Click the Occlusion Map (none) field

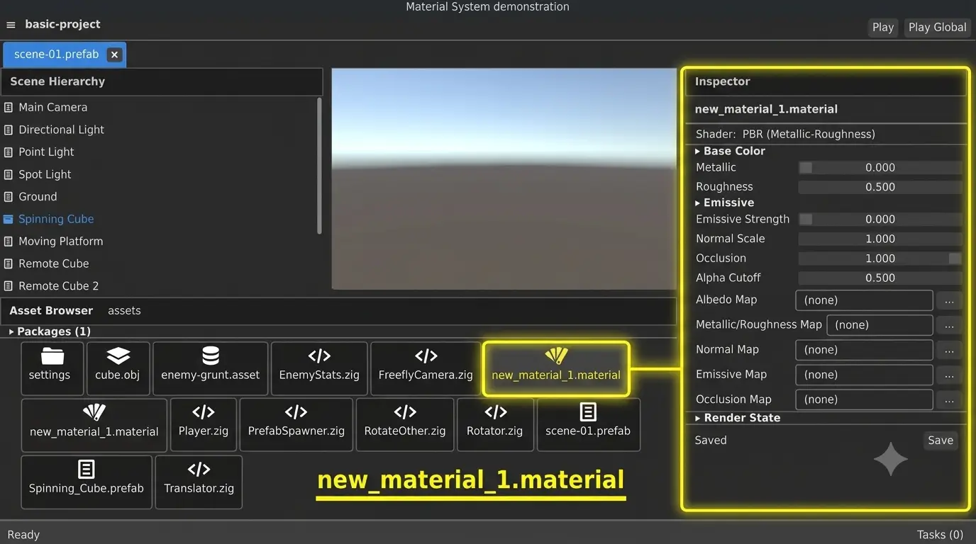point(864,399)
